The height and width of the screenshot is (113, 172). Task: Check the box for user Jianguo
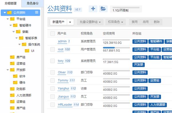(52, 96)
